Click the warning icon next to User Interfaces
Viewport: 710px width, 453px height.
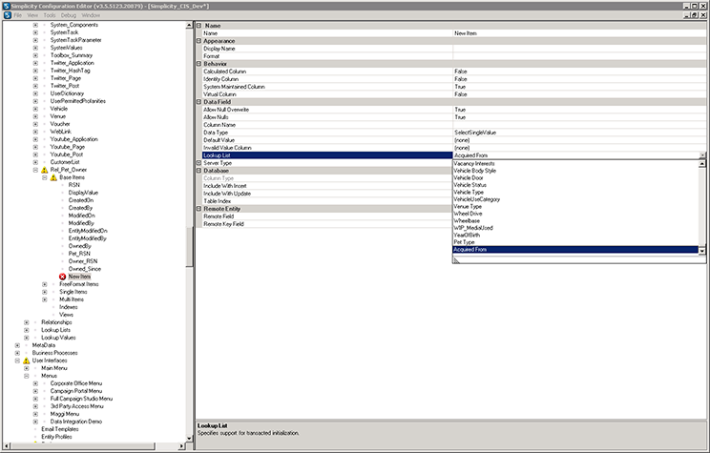click(x=27, y=360)
